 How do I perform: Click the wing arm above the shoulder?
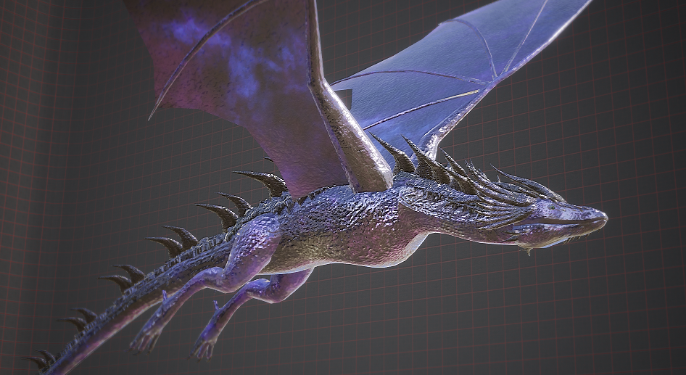[x=348, y=138]
